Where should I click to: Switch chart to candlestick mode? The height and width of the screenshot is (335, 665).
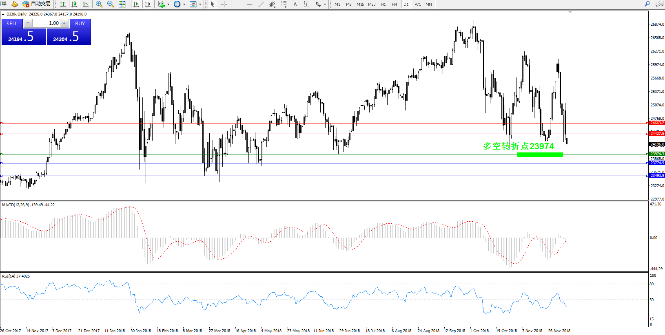tap(74, 4)
